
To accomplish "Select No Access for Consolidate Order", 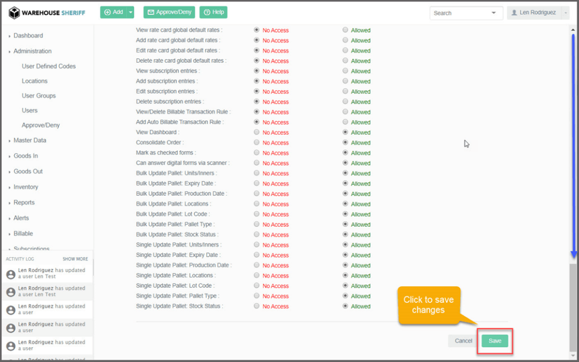I will pos(257,143).
